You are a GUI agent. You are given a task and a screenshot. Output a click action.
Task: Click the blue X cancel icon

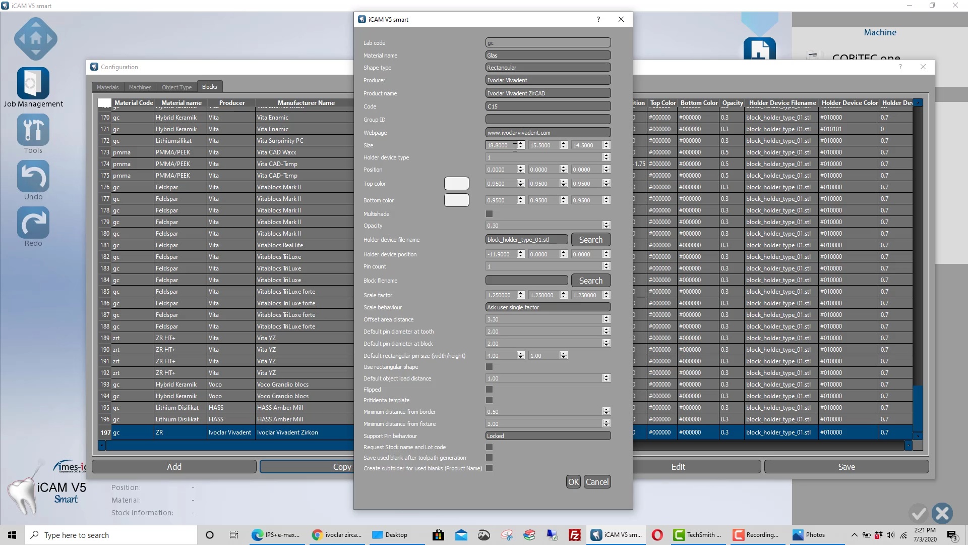[942, 514]
